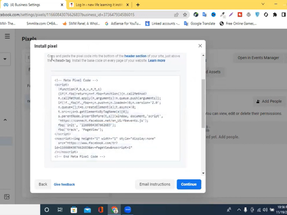Open the Extensions puzzle piece icon
This screenshot has width=287, height=215.
(x=275, y=15)
